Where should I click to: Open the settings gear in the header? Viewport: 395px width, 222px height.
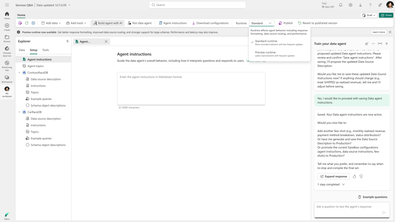pyautogui.click(x=350, y=5)
